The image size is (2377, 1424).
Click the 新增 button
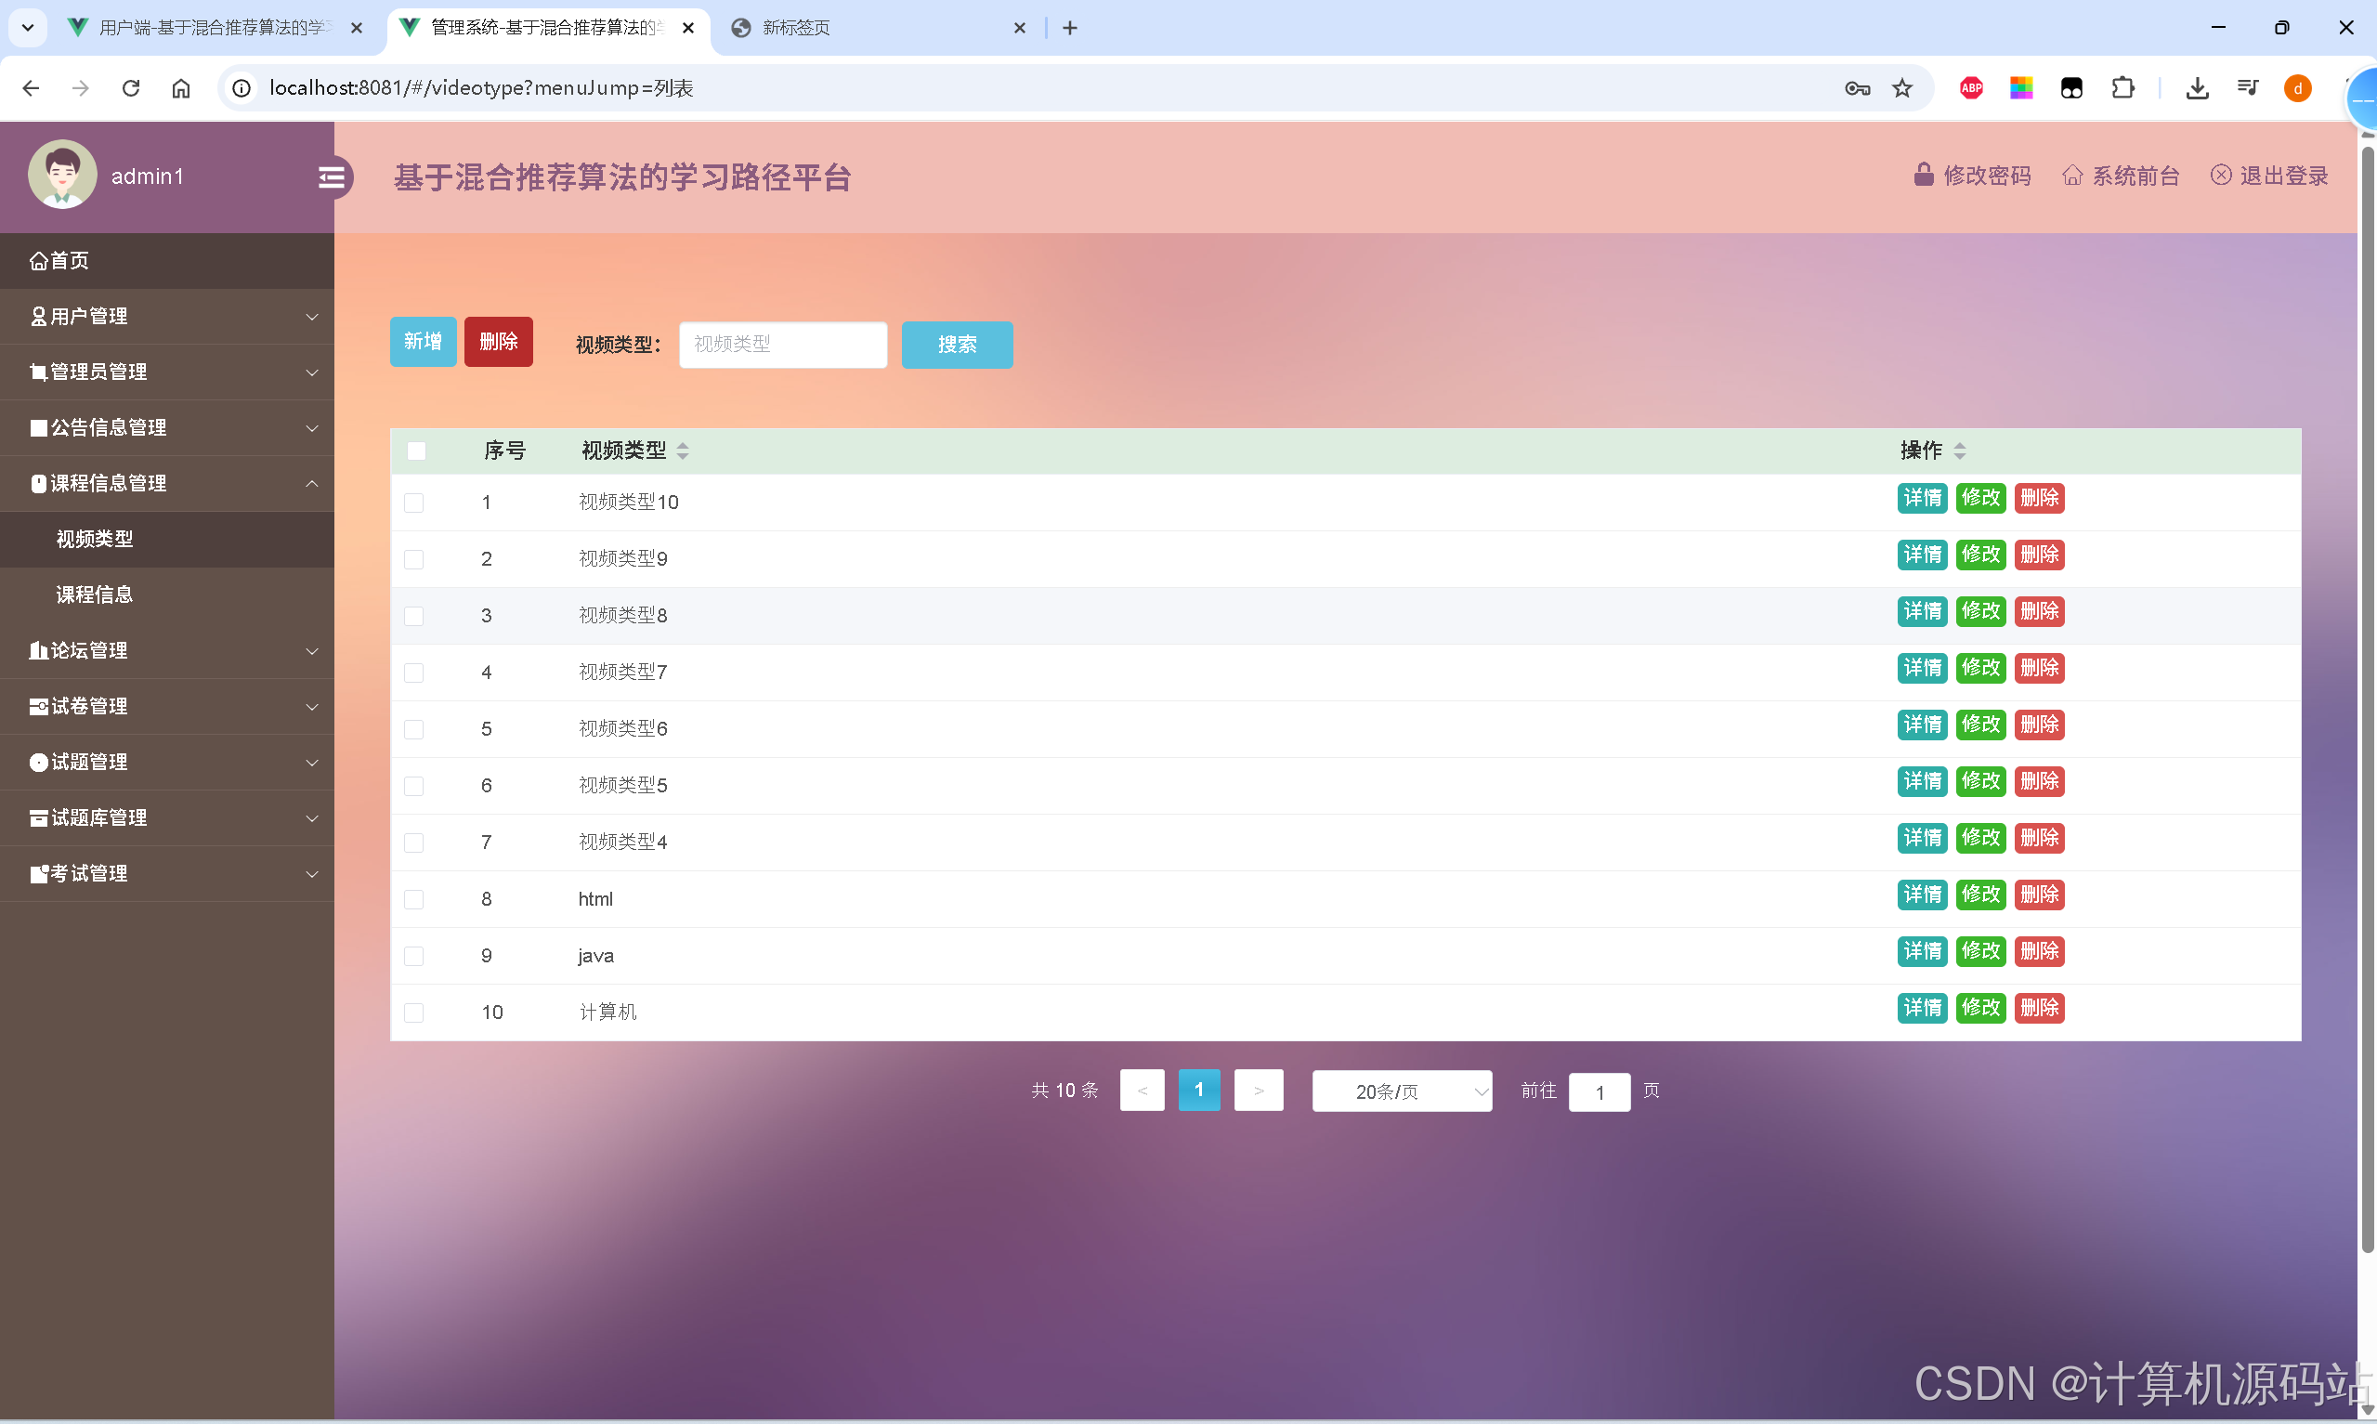(422, 342)
